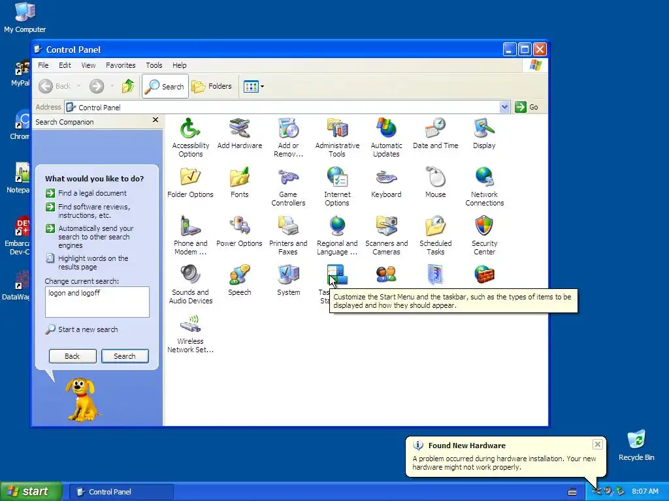Open Power Options icon
The image size is (669, 501).
pos(239,232)
